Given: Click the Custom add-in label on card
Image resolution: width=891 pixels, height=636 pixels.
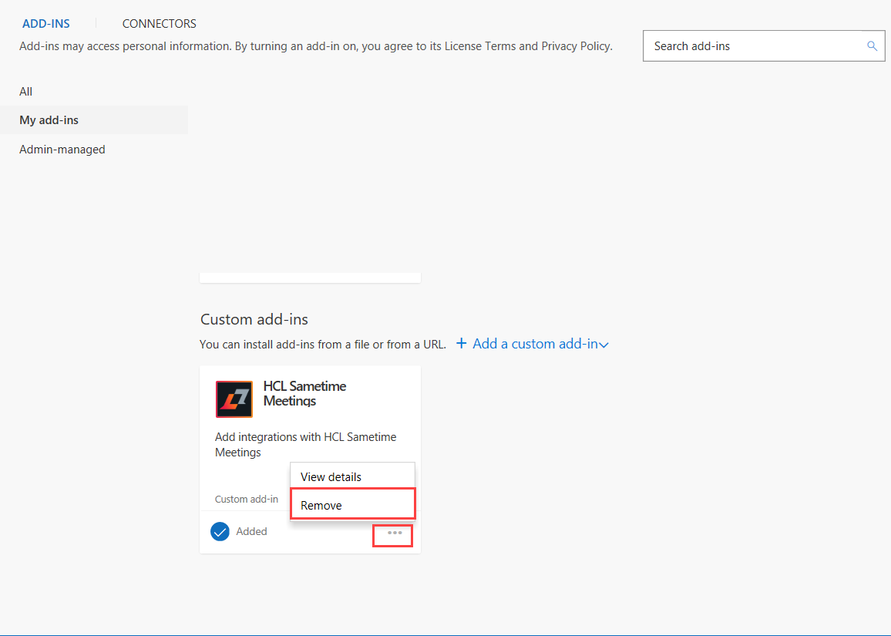Looking at the screenshot, I should point(247,499).
